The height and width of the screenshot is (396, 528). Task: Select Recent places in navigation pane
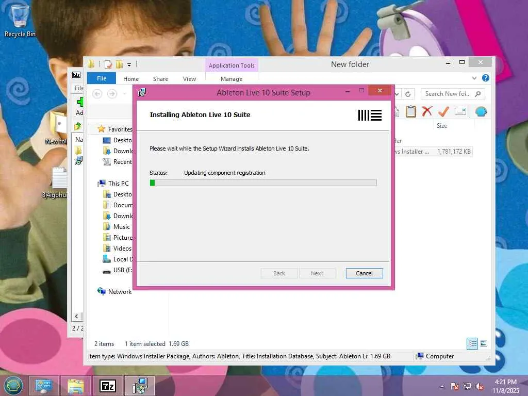(x=117, y=161)
